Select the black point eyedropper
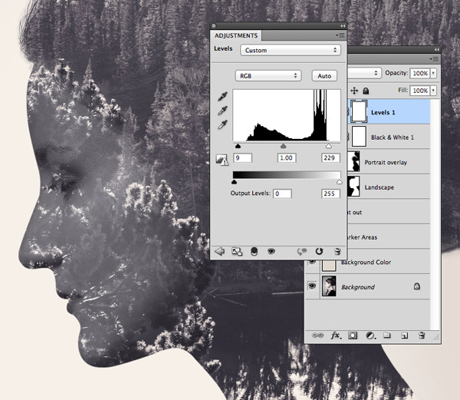This screenshot has width=460, height=400. (x=222, y=97)
